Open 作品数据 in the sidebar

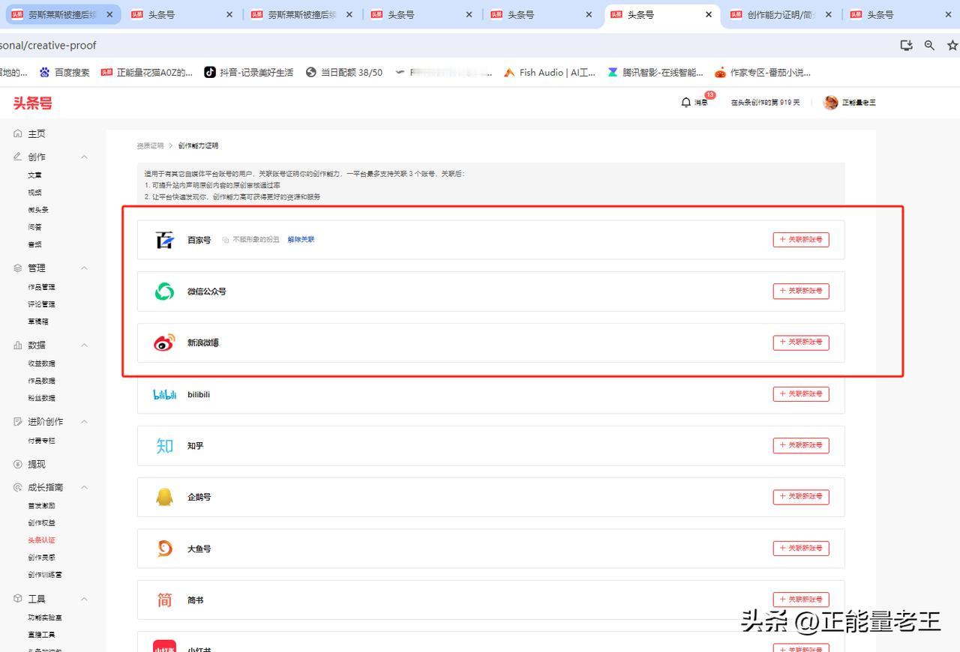[x=41, y=381]
